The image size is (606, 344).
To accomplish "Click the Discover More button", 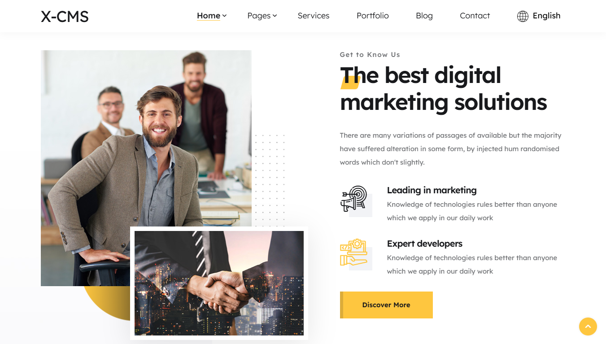I will coord(386,305).
